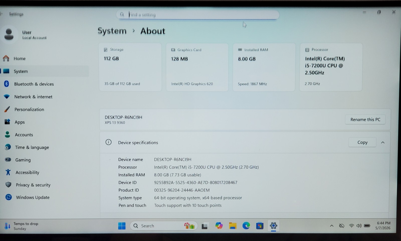This screenshot has height=241, width=401.
Task: Open Task View from the taskbar
Action: click(205, 226)
